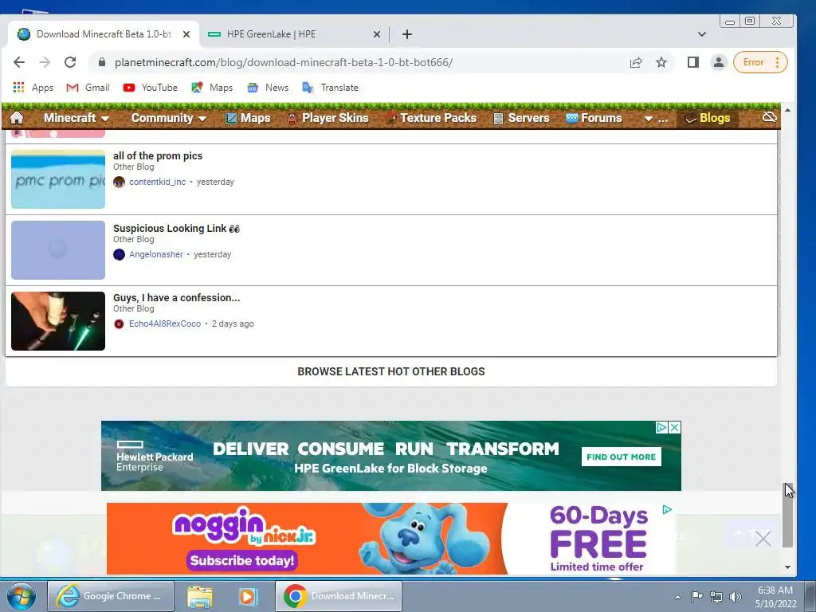Close the Download Minecraft Beta tab

(186, 34)
